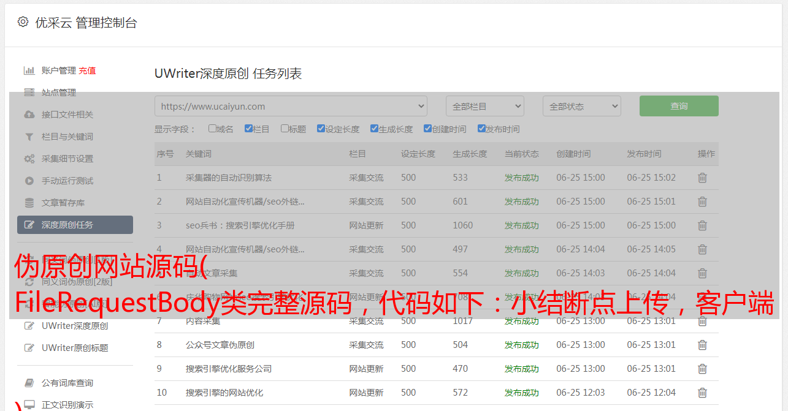Open 接口文件相关 via its cloud icon
Screen dimensions: 788x411
[x=29, y=115]
